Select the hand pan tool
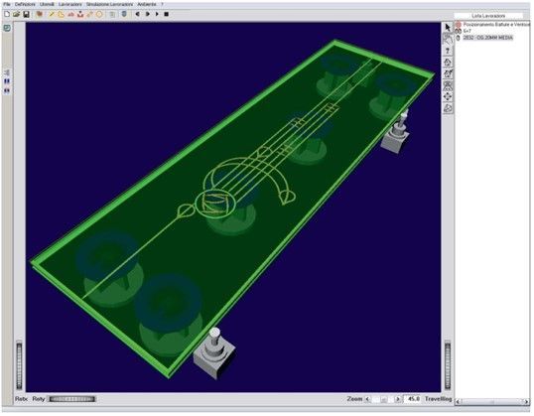The image size is (534, 416). [448, 39]
